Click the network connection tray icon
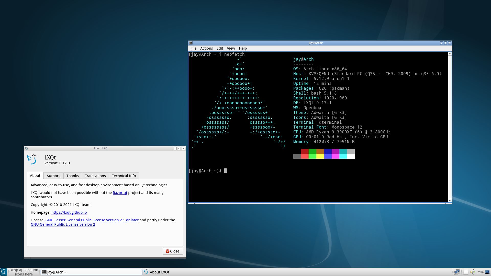 tap(457, 272)
